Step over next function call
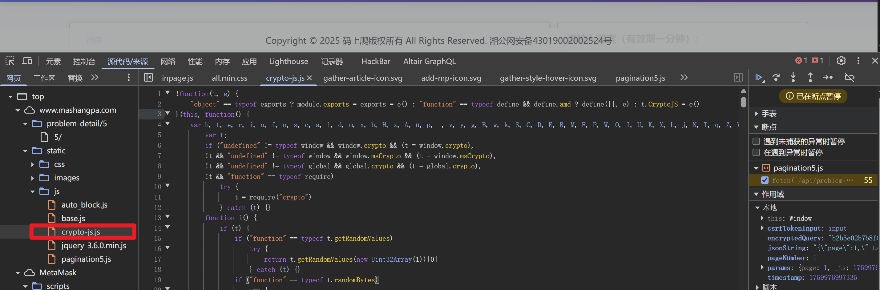880x290 pixels. pos(776,78)
